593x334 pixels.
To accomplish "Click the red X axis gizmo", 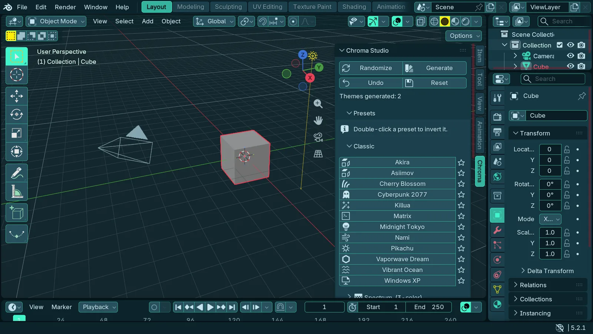I will point(310,78).
